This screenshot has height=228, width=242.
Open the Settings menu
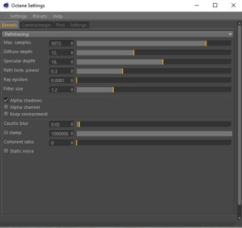(18, 16)
